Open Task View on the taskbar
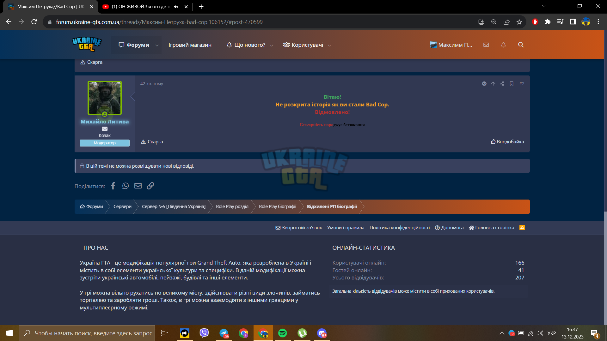 tap(164, 333)
